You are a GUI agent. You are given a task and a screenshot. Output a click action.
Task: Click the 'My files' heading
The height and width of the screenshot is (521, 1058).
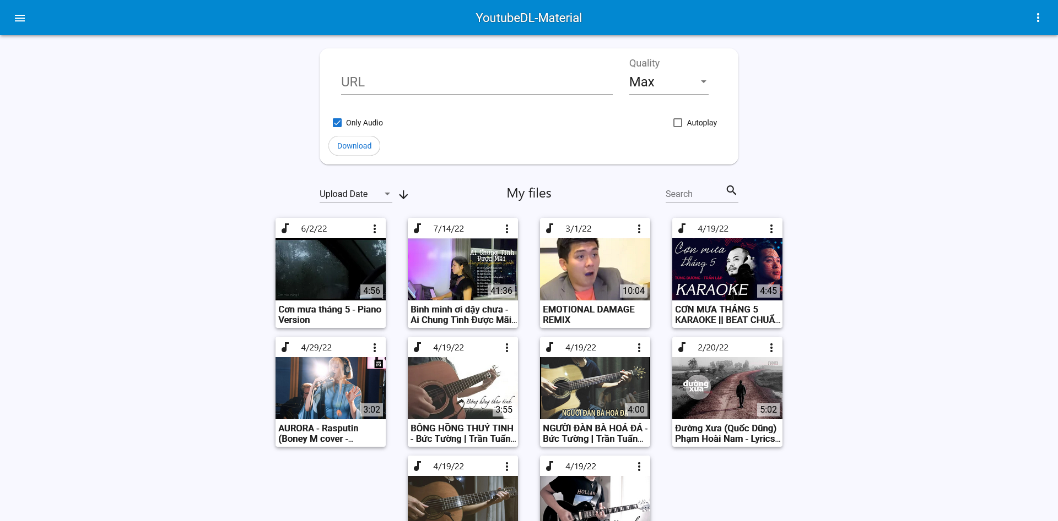pos(529,193)
